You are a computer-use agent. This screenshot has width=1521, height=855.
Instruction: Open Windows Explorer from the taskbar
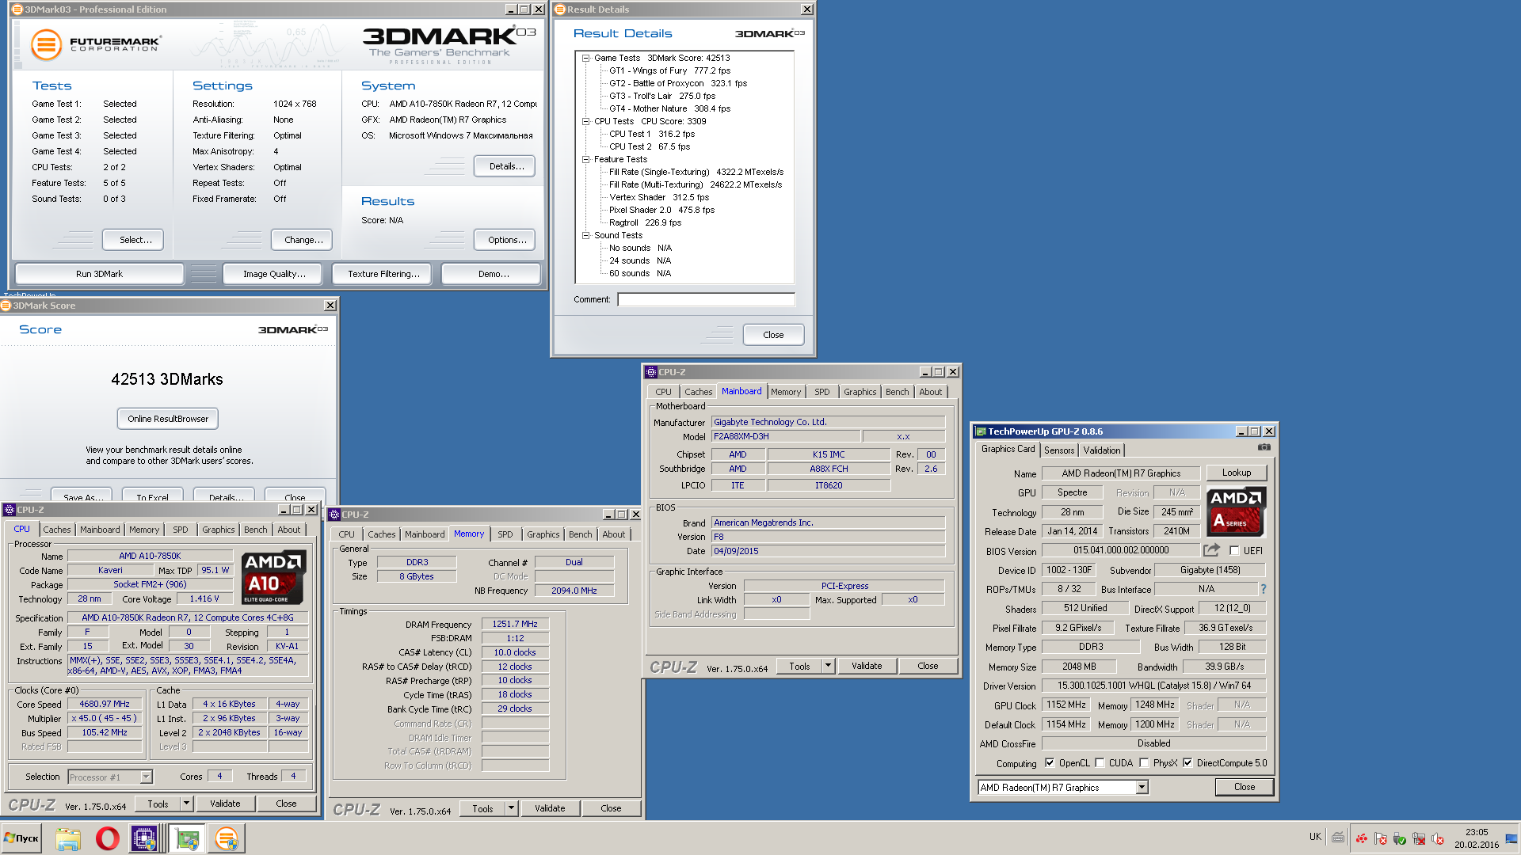[68, 838]
